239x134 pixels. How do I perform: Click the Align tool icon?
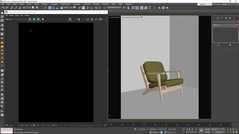(128, 8)
